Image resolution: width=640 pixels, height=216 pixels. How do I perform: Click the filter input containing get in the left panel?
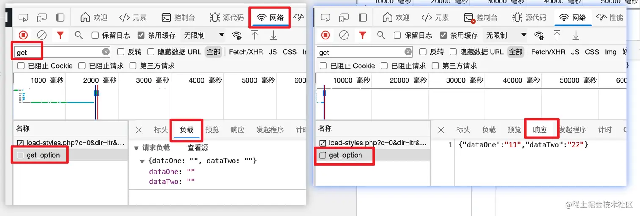pyautogui.click(x=63, y=52)
